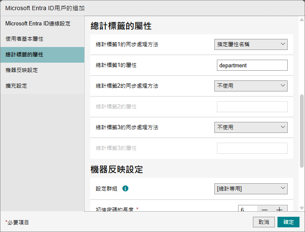Decrease initial password length with minus button
This screenshot has height=232, width=305.
[x=264, y=209]
